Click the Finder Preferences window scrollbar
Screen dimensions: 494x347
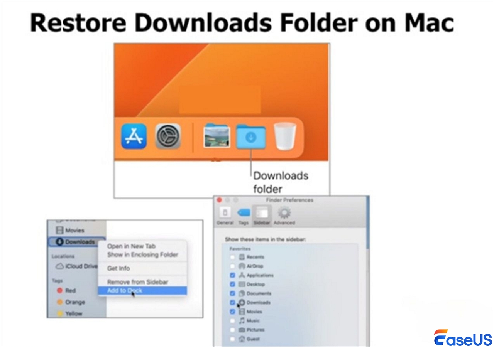coord(367,222)
